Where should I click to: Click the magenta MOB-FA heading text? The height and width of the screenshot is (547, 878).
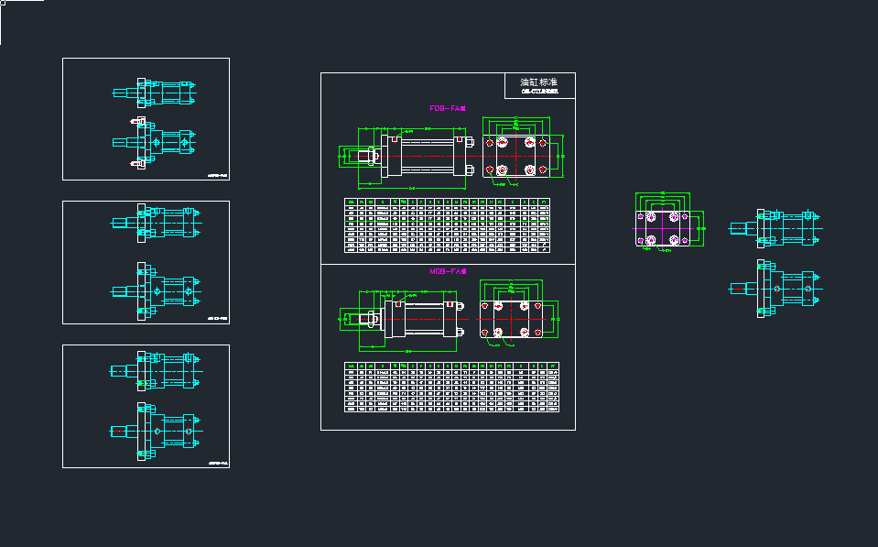[x=448, y=272]
